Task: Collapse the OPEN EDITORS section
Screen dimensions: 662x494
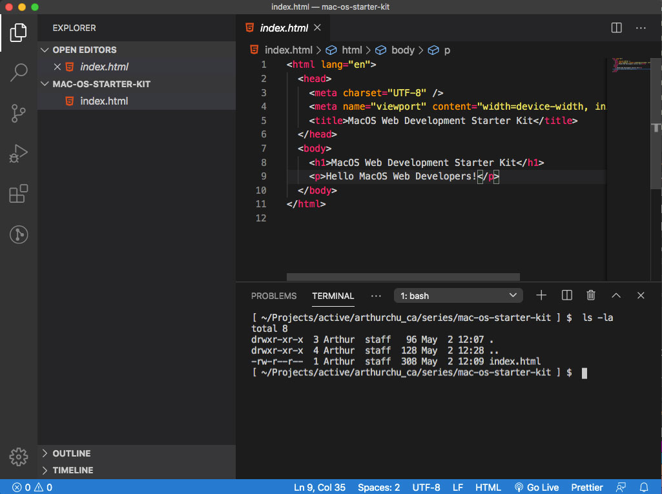Action: tap(45, 50)
